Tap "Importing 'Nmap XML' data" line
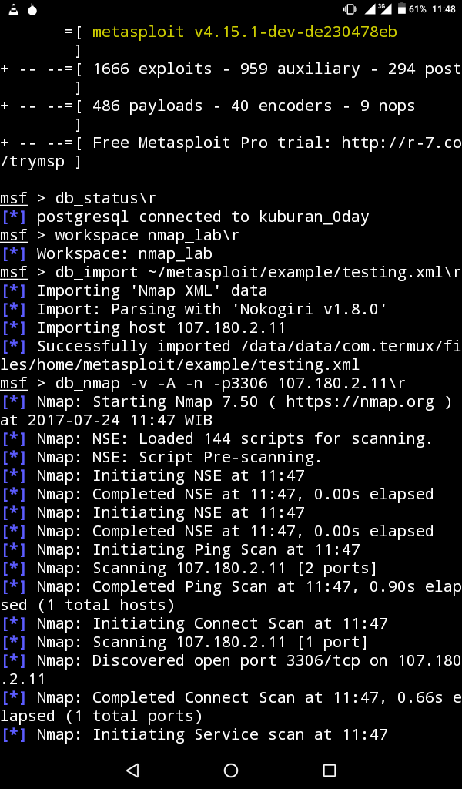The width and height of the screenshot is (462, 789). point(134,290)
